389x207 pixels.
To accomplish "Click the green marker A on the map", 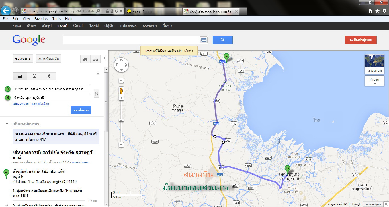I will (226, 58).
